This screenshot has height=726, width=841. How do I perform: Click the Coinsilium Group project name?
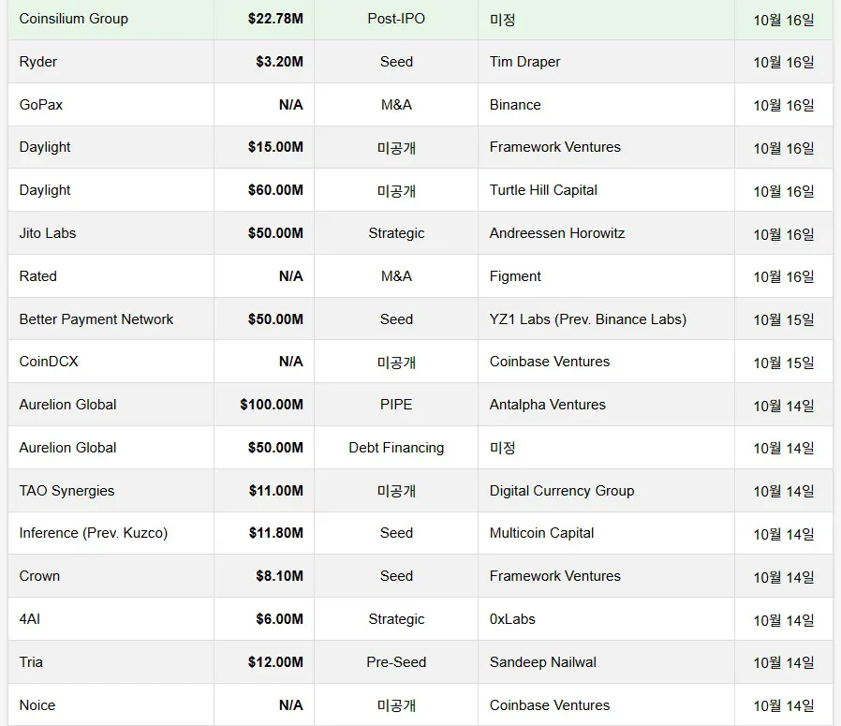(x=74, y=19)
